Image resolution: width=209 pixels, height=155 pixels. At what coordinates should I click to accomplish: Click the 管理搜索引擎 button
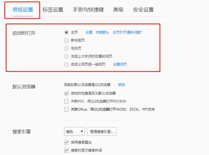pos(101,131)
